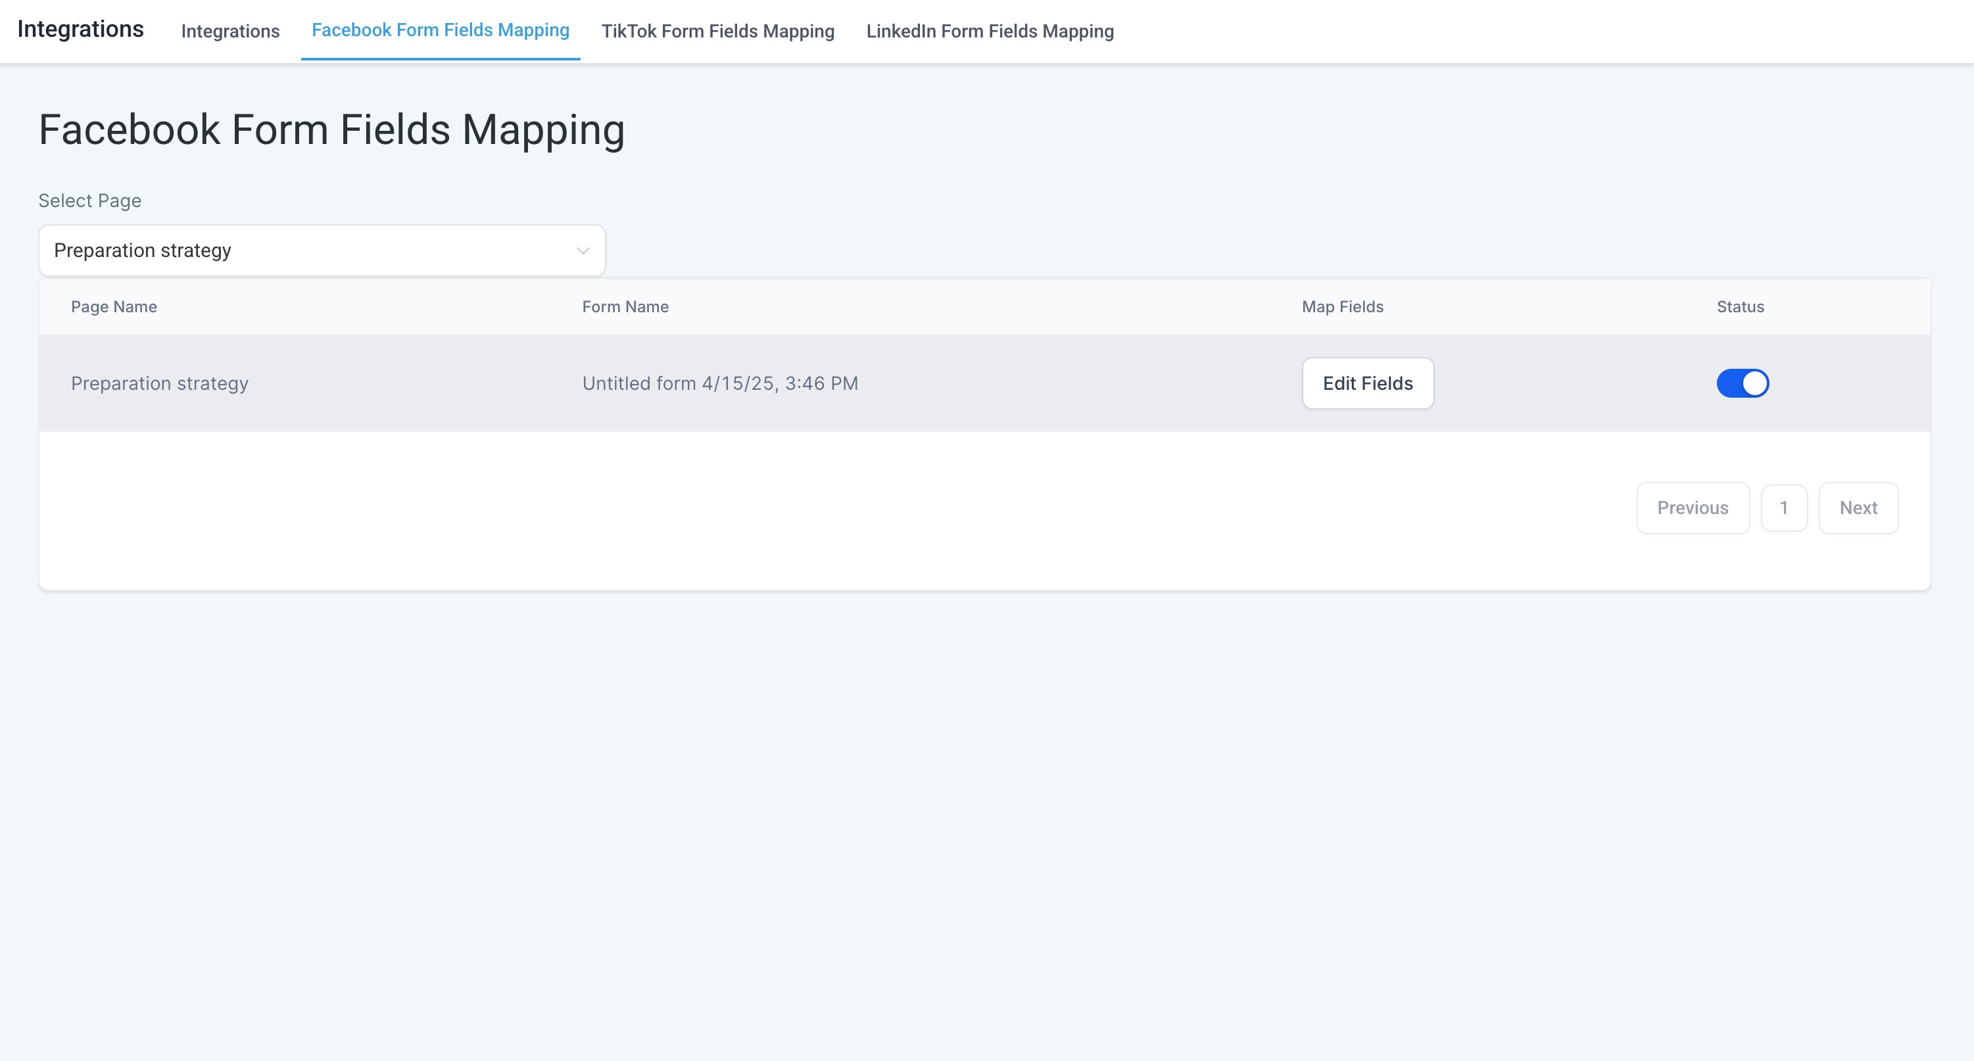
Task: Click the Facebook Form Fields Mapping heading
Action: [x=331, y=130]
